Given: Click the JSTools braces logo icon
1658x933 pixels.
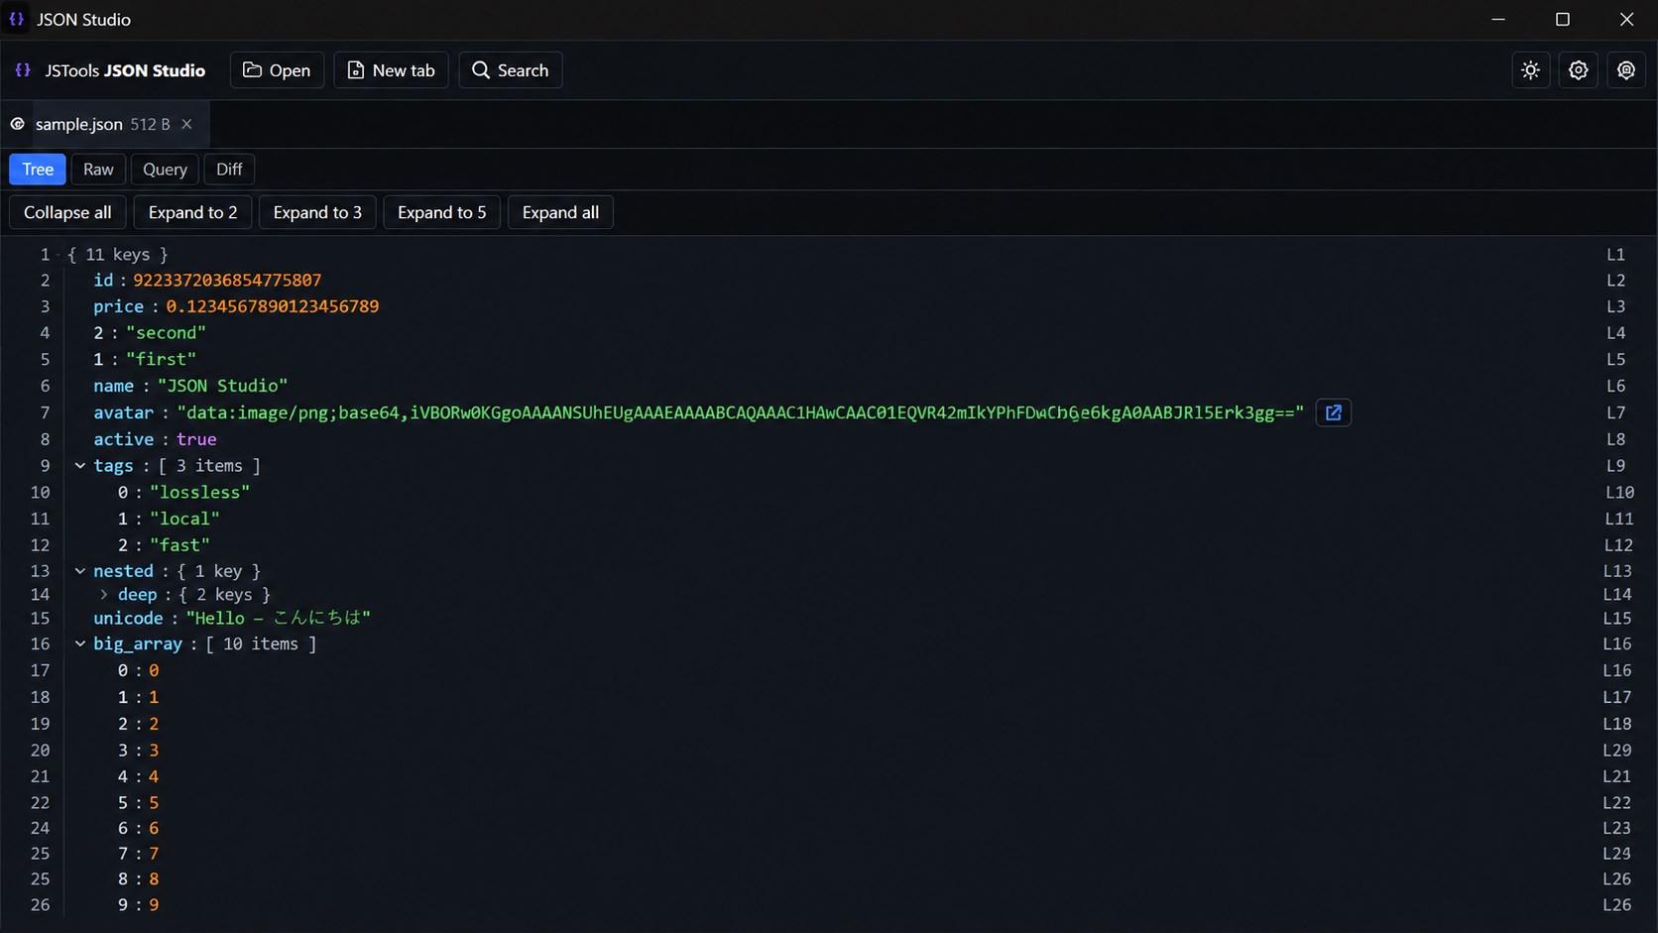Looking at the screenshot, I should (23, 70).
